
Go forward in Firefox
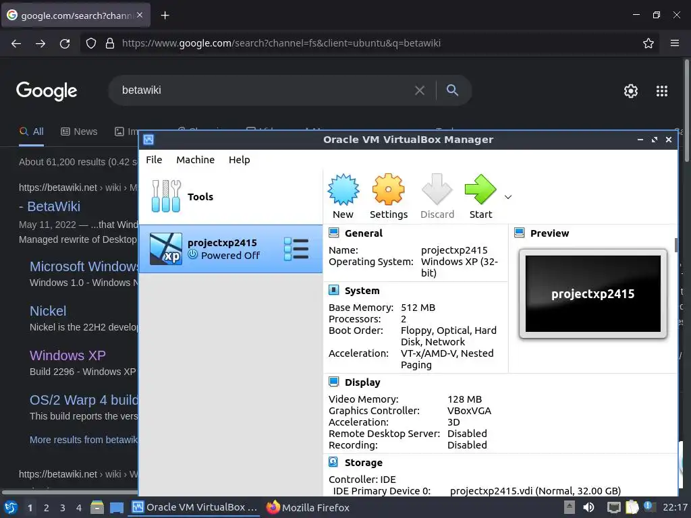point(40,43)
